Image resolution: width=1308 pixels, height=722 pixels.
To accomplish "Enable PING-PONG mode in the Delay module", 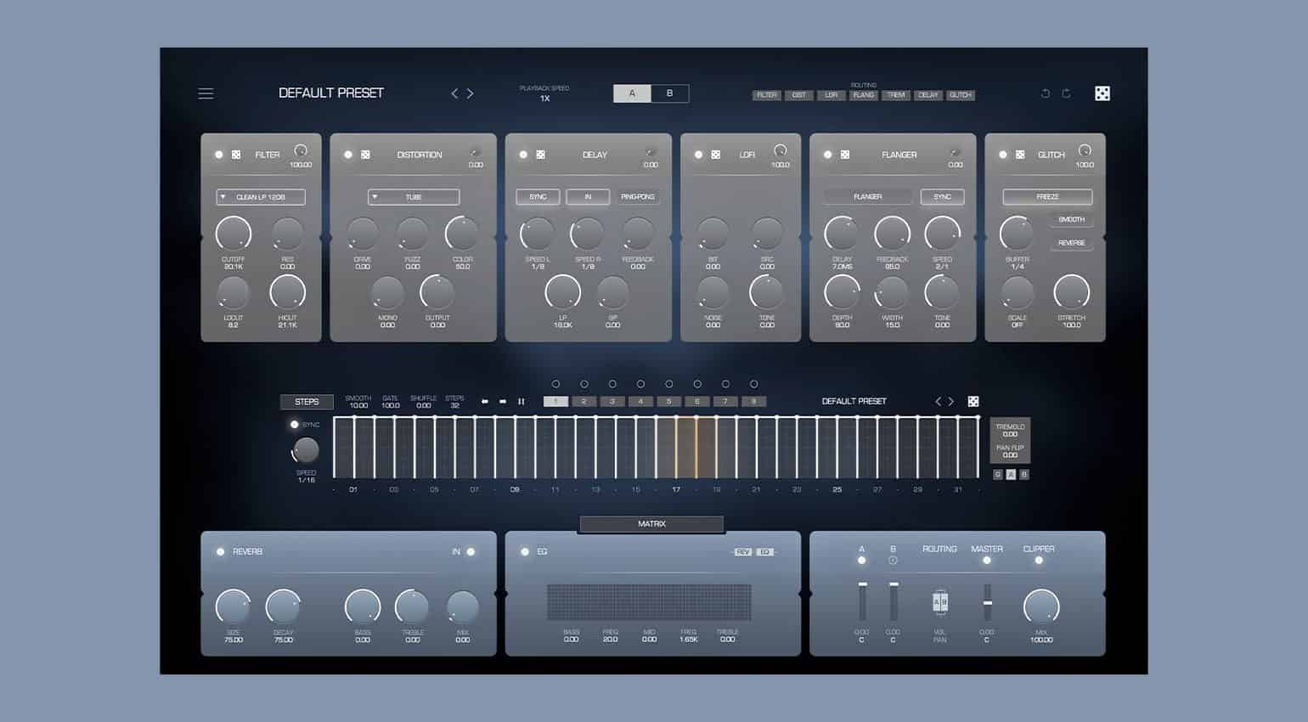I will pos(638,196).
